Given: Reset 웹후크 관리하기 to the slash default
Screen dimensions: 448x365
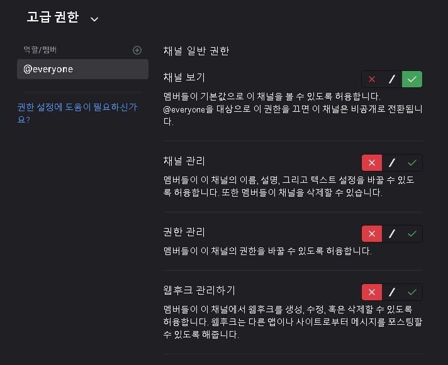Looking at the screenshot, I should click(x=392, y=292).
